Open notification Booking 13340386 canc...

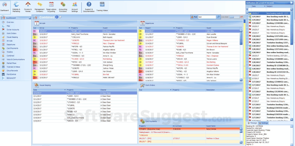click(269, 23)
